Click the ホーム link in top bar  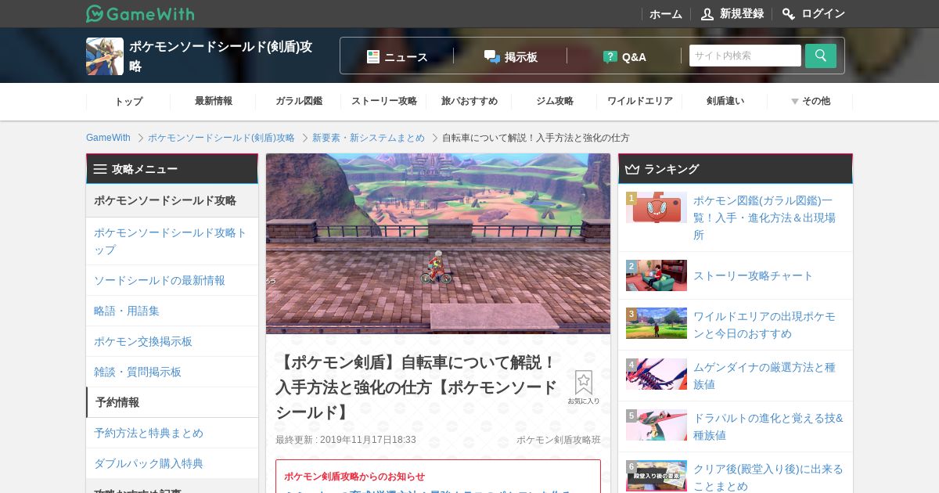pos(666,14)
